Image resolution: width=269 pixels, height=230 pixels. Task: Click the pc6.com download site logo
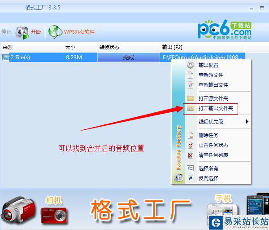[x=225, y=30]
